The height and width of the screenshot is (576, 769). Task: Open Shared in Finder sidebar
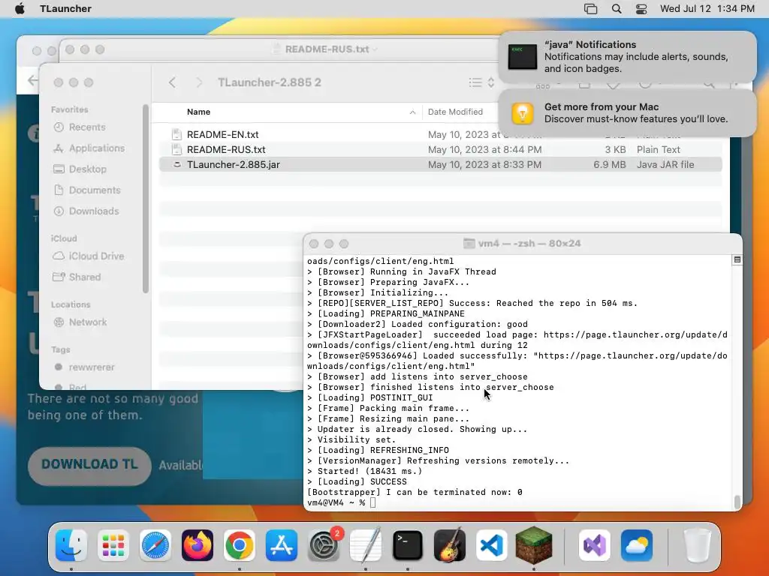coord(84,277)
